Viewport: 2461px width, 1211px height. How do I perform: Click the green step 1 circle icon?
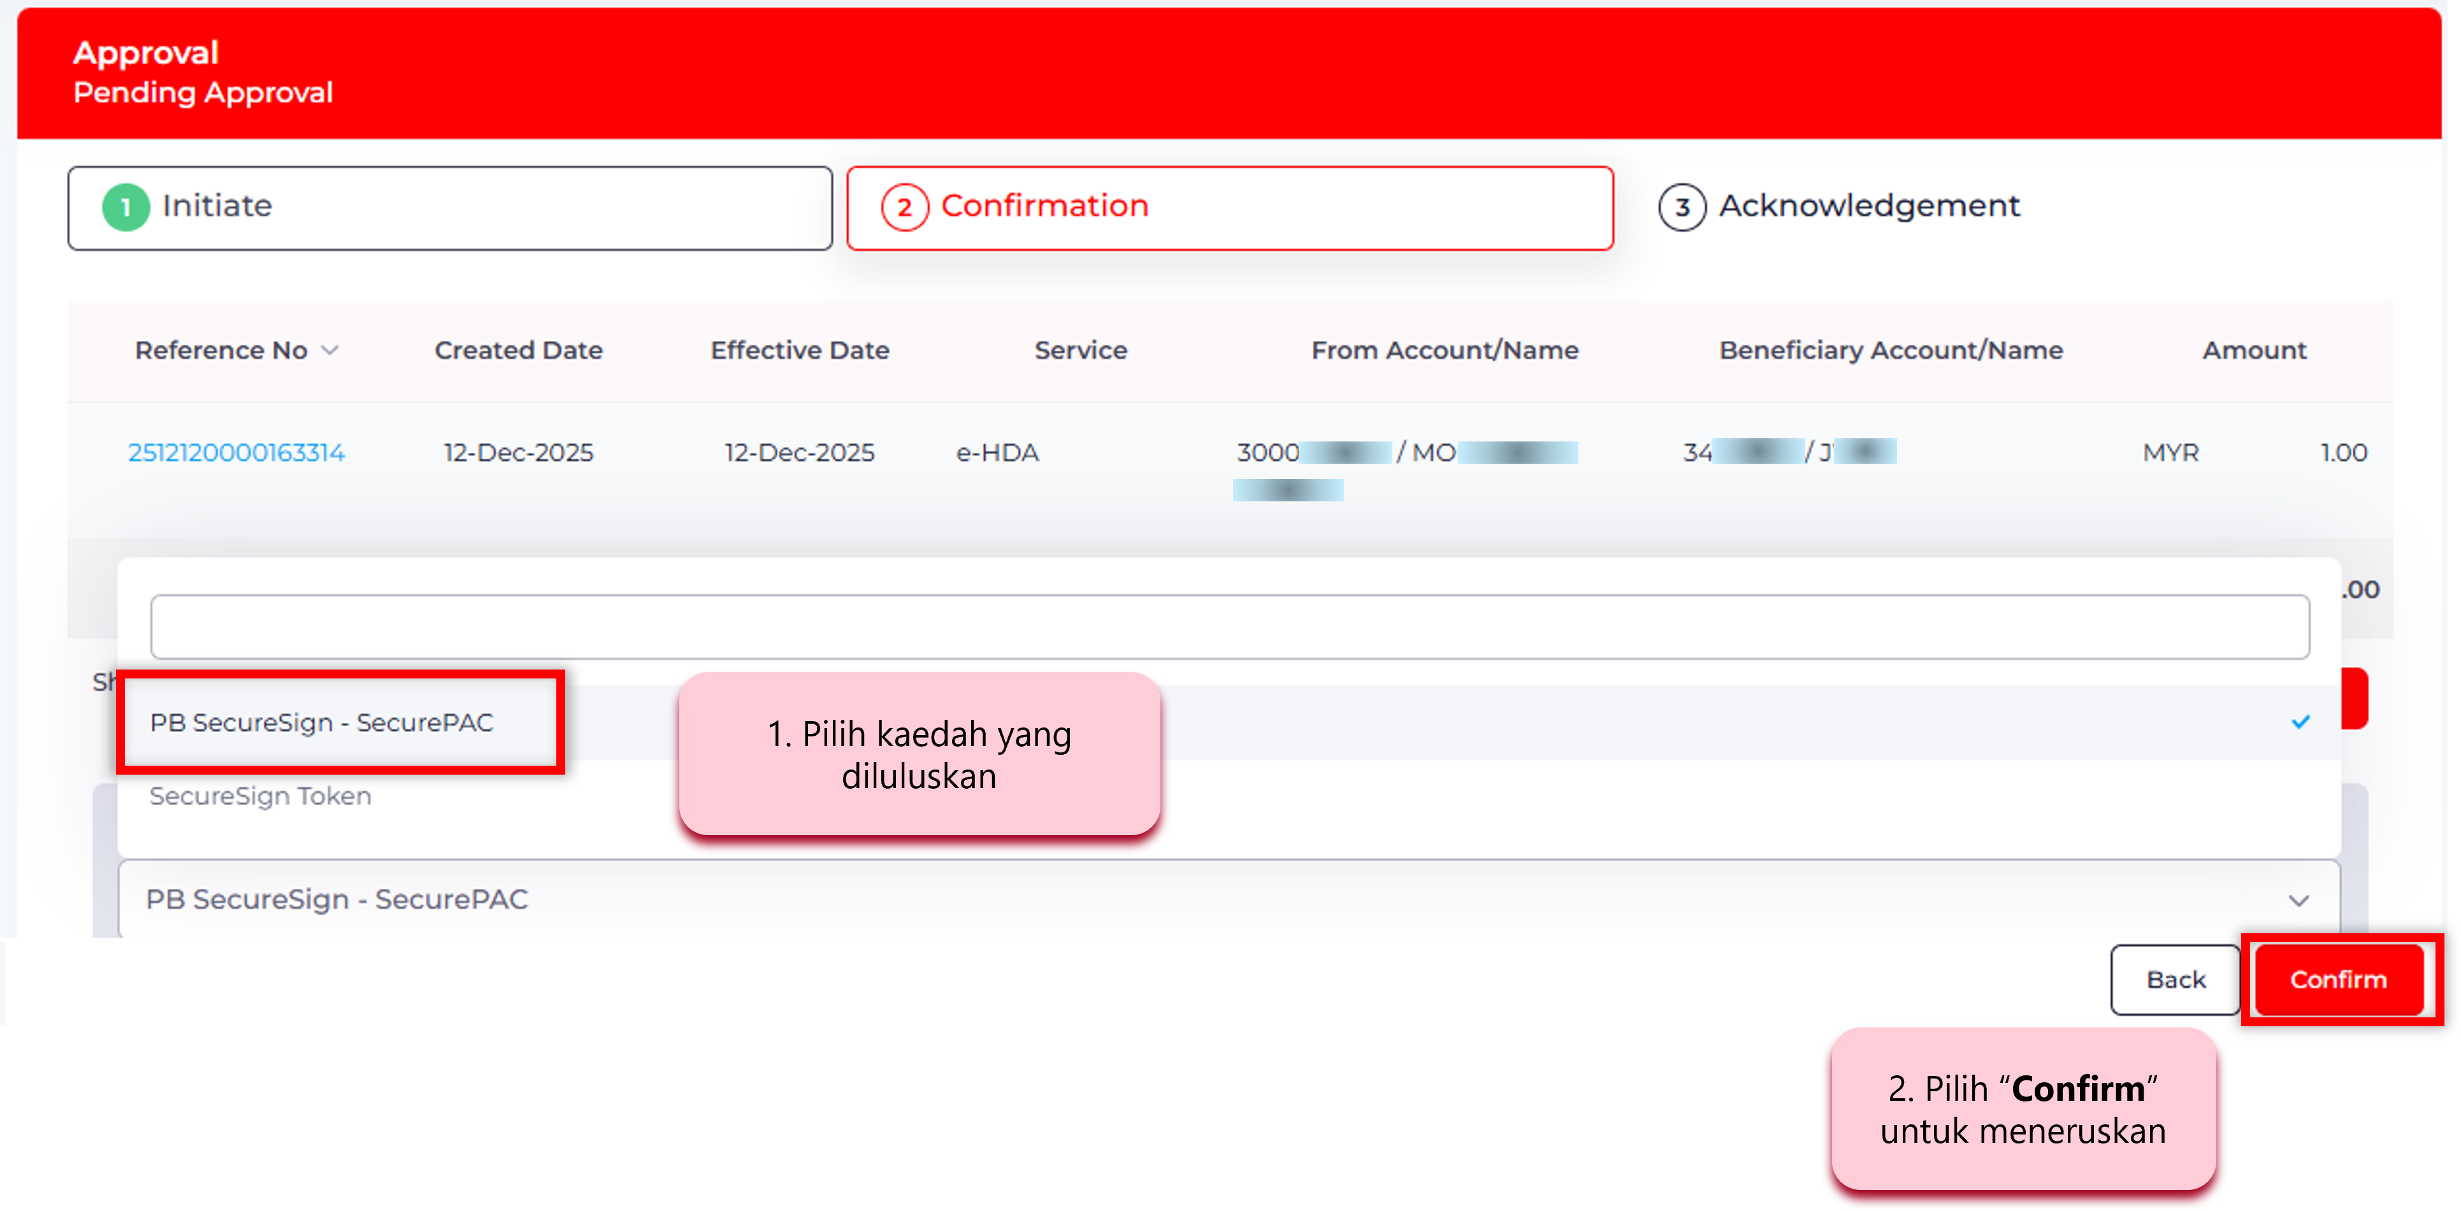(x=125, y=207)
